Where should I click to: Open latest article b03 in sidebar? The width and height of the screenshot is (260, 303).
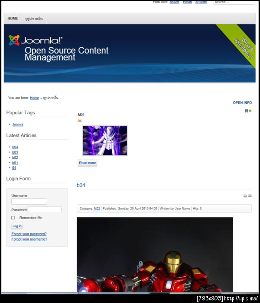coord(15,152)
